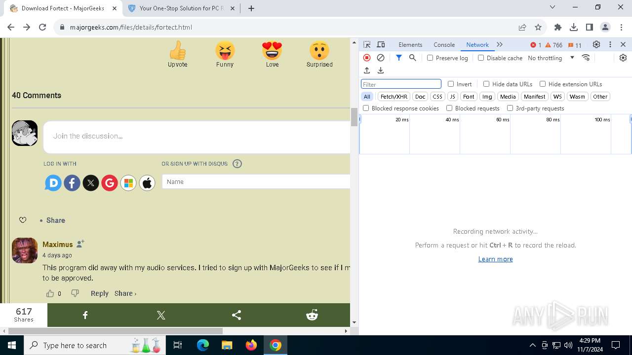React with Funny emoji

pos(225,50)
